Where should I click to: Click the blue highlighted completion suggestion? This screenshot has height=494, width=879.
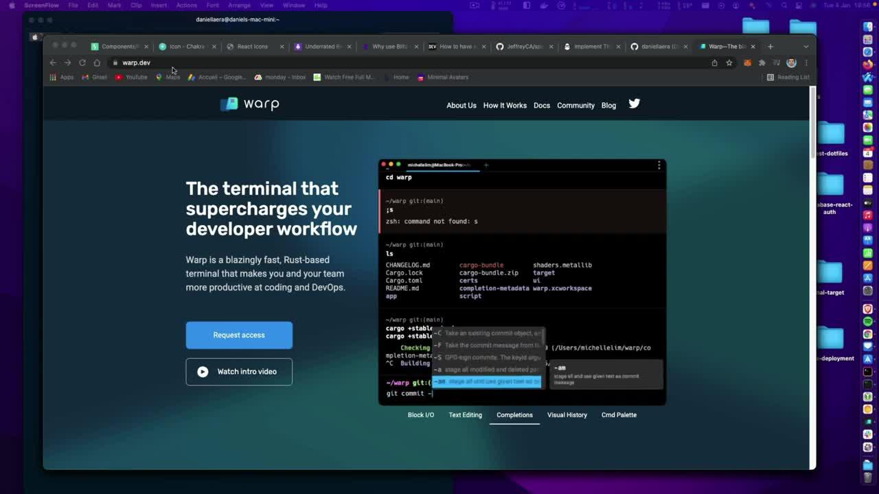point(486,381)
